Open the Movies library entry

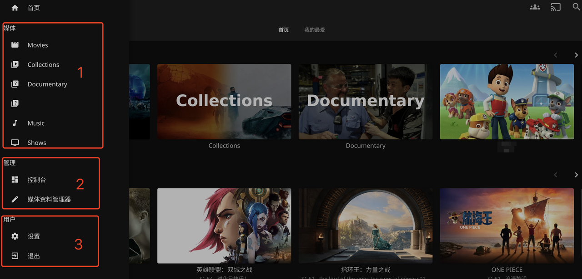[38, 45]
